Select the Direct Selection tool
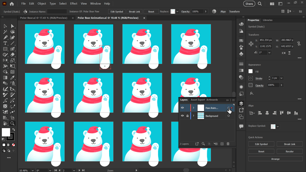Image resolution: width=306 pixels, height=172 pixels. 12,26
